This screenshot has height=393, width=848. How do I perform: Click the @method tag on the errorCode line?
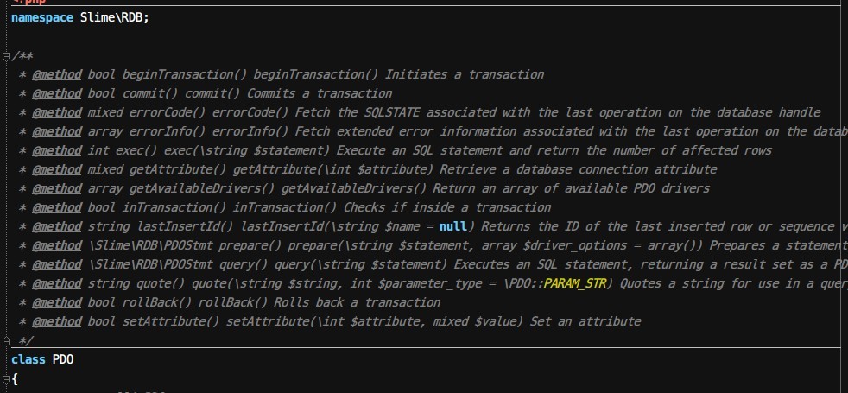(57, 112)
